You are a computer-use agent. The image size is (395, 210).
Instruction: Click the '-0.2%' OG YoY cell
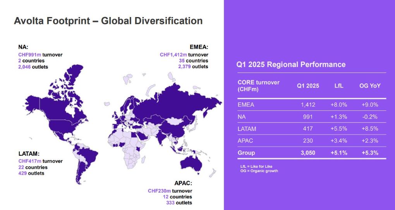click(370, 117)
